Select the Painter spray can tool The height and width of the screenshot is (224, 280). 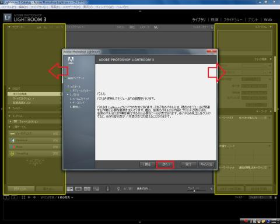(x=108, y=188)
